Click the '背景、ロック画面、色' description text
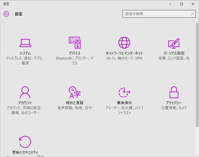 coord(174,58)
